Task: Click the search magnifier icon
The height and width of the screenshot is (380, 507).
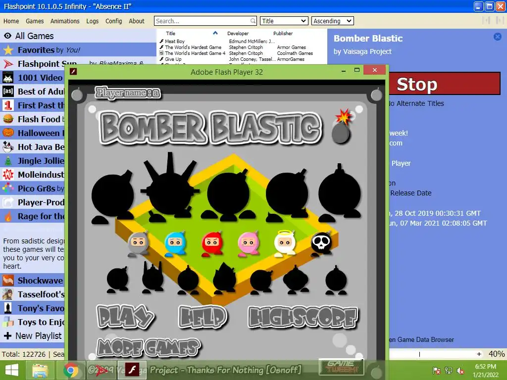Action: (253, 21)
